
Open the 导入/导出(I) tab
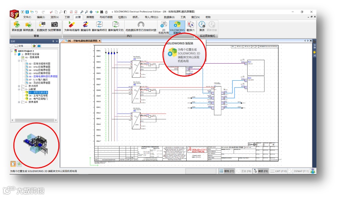pos(151,17)
